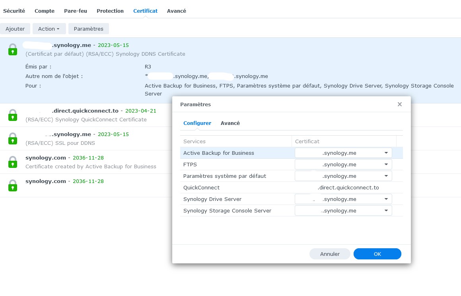Expand certificate dropdown for Active Backup for Business
The width and height of the screenshot is (461, 296).
pos(386,153)
